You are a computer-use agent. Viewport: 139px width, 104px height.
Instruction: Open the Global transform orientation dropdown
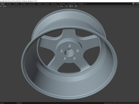tap(61, 6)
